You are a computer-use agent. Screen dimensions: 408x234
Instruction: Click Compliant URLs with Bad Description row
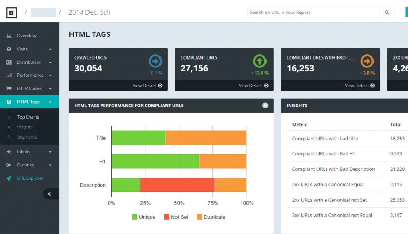point(347,169)
